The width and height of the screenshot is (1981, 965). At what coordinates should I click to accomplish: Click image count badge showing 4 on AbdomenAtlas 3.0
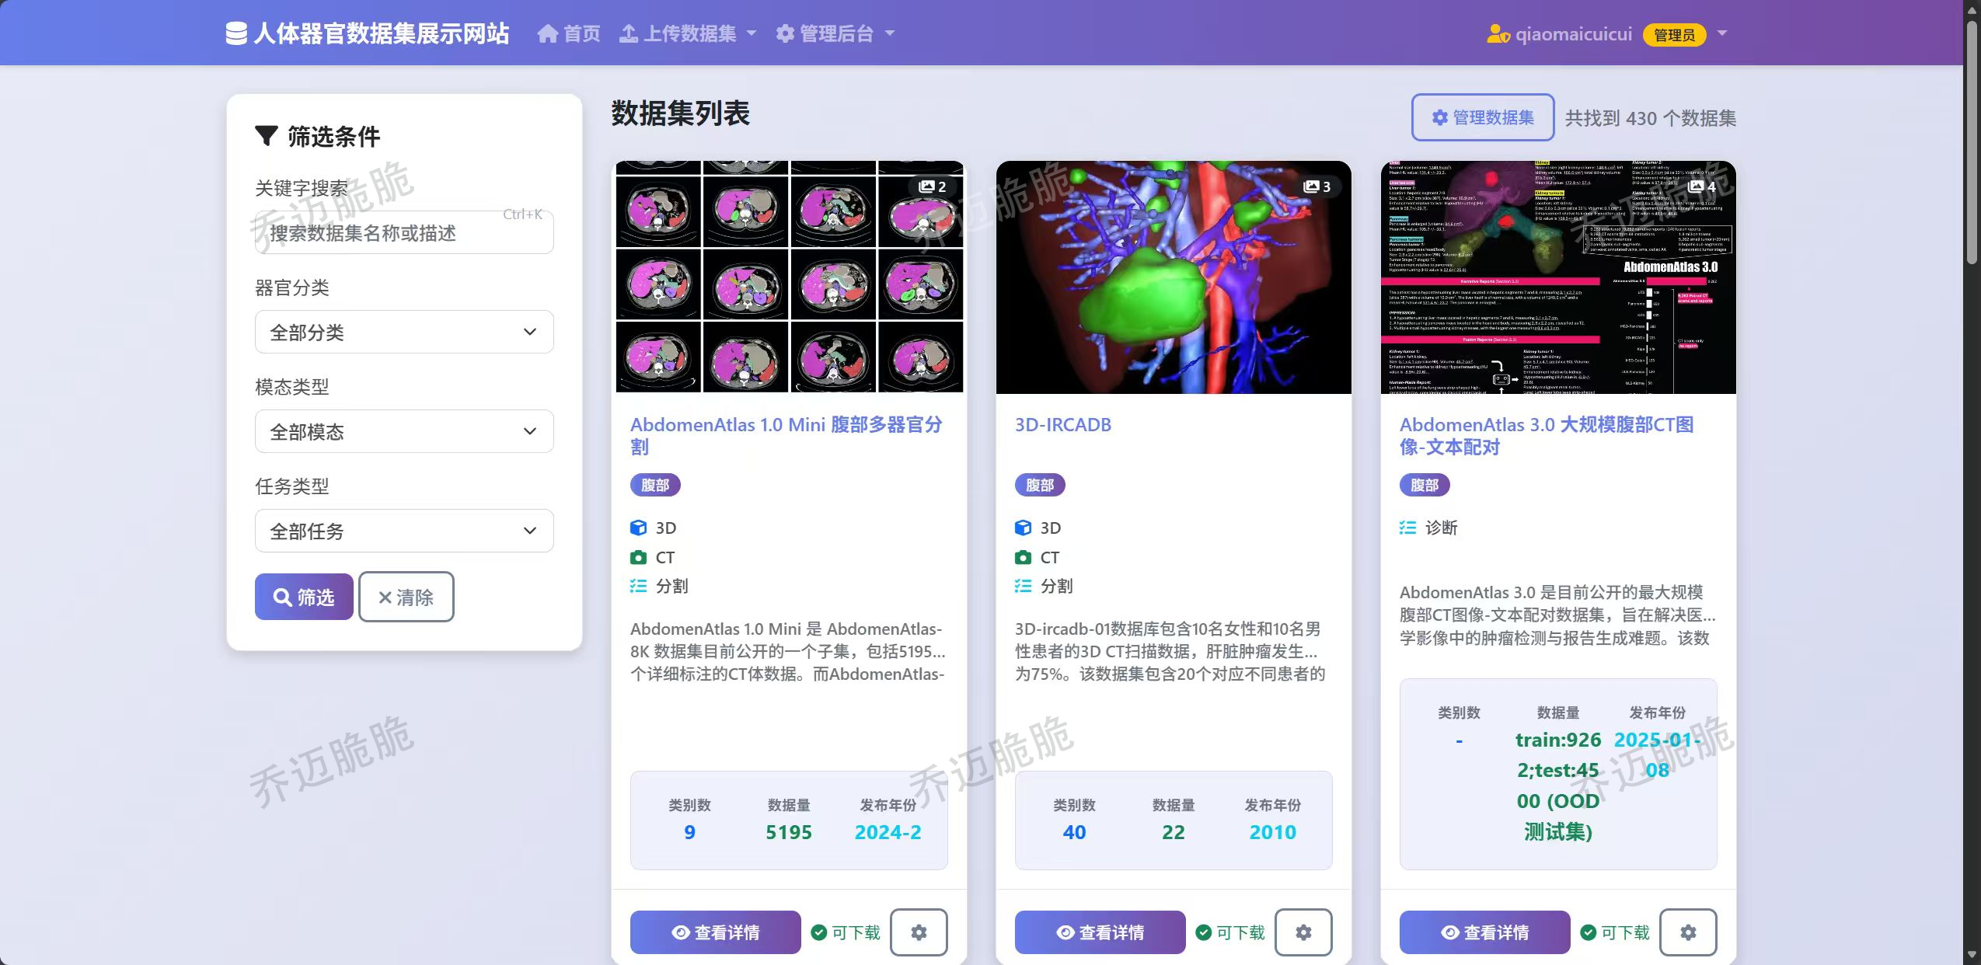tap(1701, 186)
